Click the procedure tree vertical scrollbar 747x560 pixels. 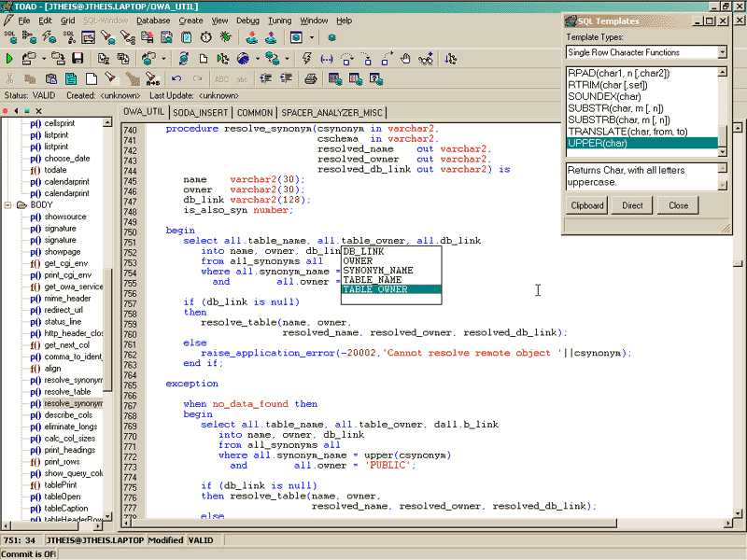tap(107, 319)
